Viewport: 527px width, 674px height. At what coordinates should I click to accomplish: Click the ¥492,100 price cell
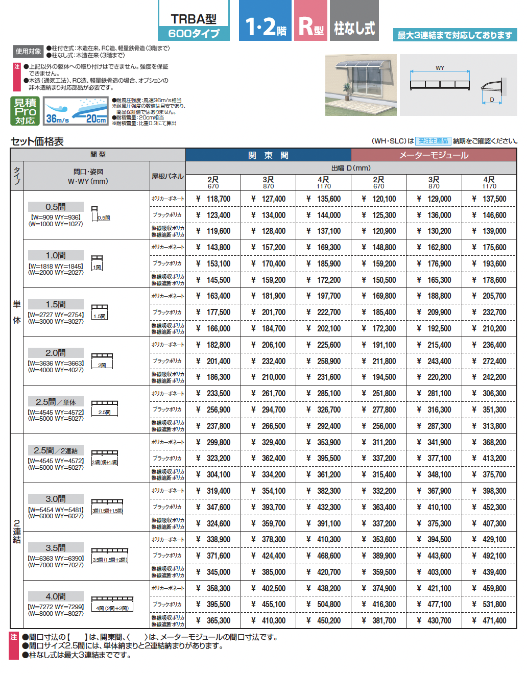click(x=489, y=556)
